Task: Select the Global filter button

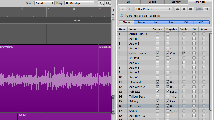Action: pos(126,22)
